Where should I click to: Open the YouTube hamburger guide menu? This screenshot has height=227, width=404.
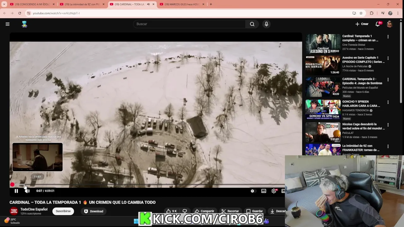coord(8,24)
